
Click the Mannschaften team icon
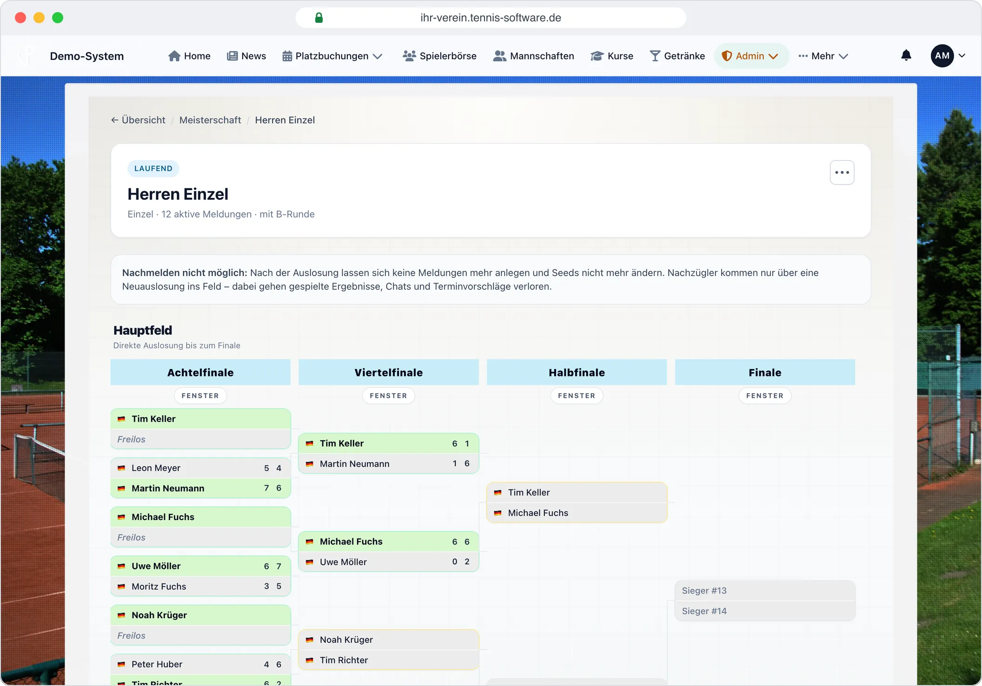[x=499, y=56]
